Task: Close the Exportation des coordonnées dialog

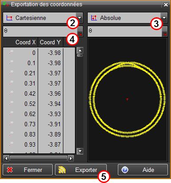Action: click(x=166, y=4)
